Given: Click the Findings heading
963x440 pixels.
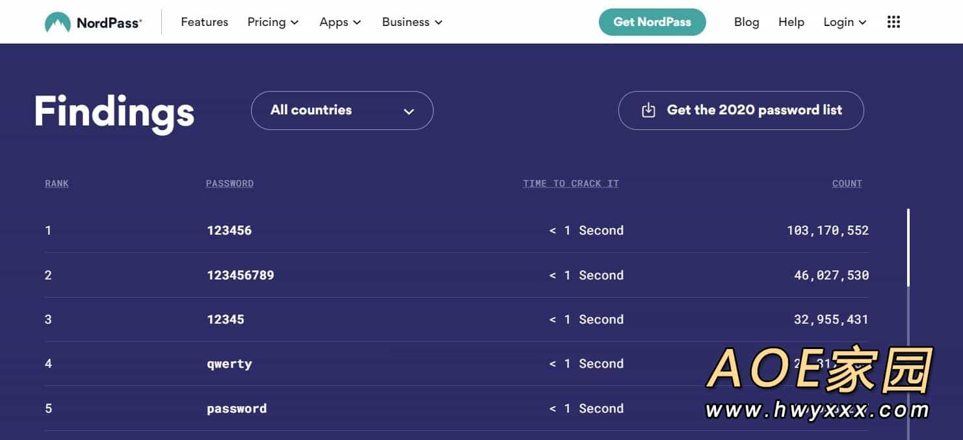Looking at the screenshot, I should (x=114, y=112).
